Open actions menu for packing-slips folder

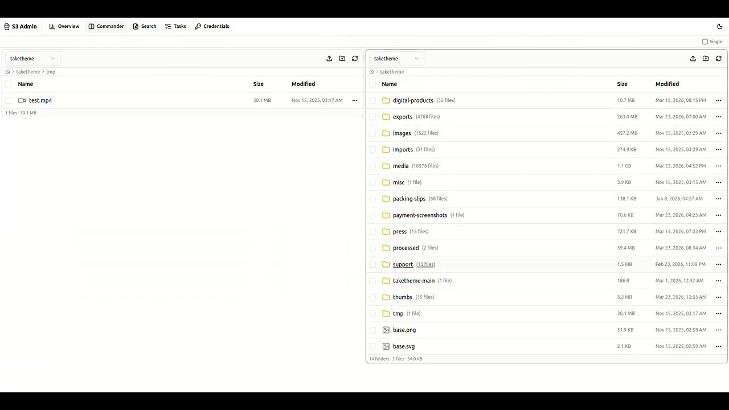719,199
